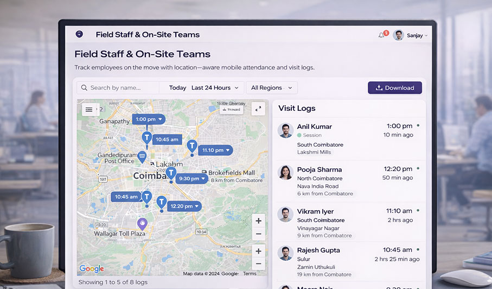Click the 10:45 am label in the lower-left map
492x289 pixels.
[126, 197]
